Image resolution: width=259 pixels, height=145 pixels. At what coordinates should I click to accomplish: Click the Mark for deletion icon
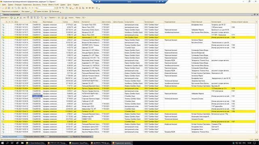pyautogui.click(x=21, y=18)
